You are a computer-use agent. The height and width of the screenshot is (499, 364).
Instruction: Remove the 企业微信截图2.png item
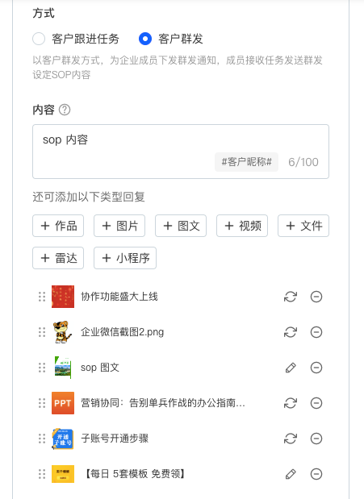point(316,332)
